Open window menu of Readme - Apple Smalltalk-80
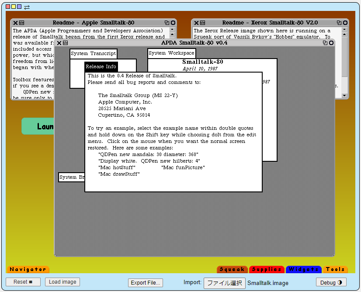The height and width of the screenshot is (292, 361). [x=21, y=23]
